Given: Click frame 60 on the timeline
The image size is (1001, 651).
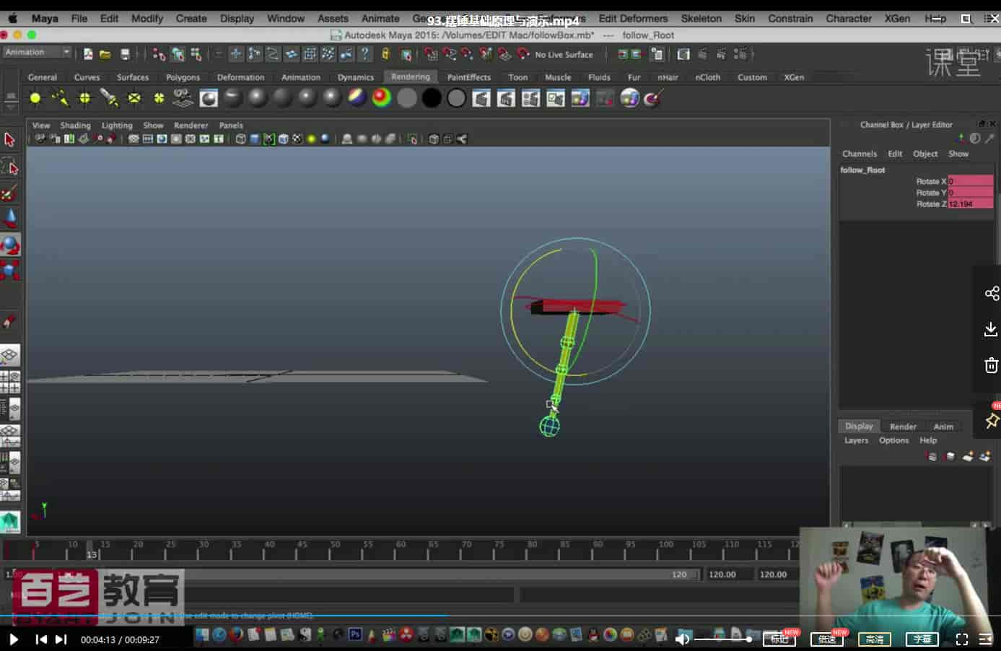Looking at the screenshot, I should [x=401, y=550].
